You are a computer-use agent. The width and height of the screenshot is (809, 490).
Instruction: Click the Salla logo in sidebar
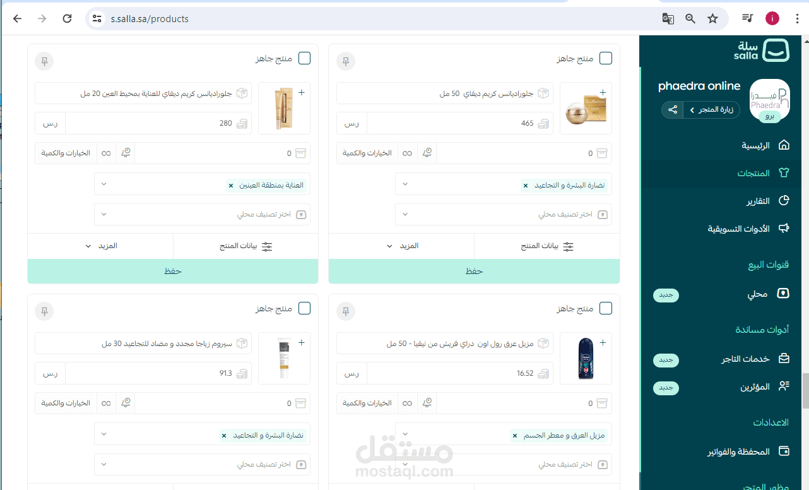pos(762,51)
